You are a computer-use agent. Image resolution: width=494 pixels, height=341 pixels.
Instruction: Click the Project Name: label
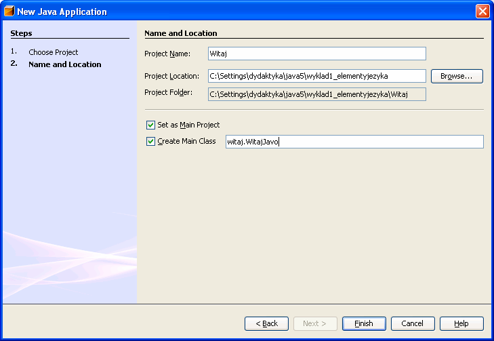(167, 54)
